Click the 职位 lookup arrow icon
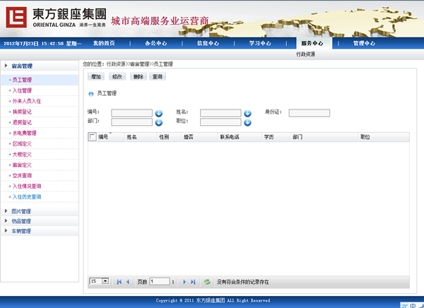The width and height of the screenshot is (424, 308). pyautogui.click(x=247, y=123)
